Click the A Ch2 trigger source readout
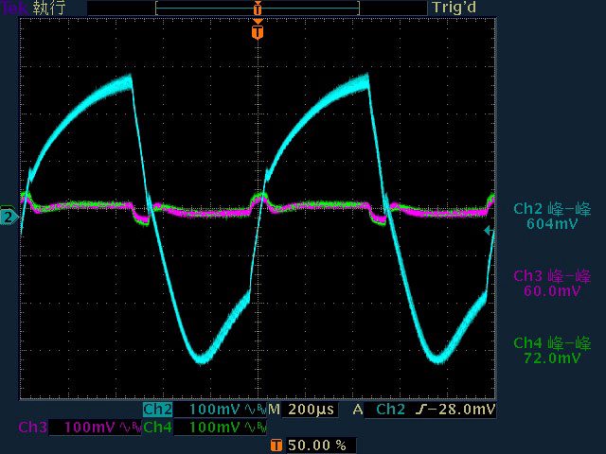This screenshot has width=606, height=454. pyautogui.click(x=379, y=410)
